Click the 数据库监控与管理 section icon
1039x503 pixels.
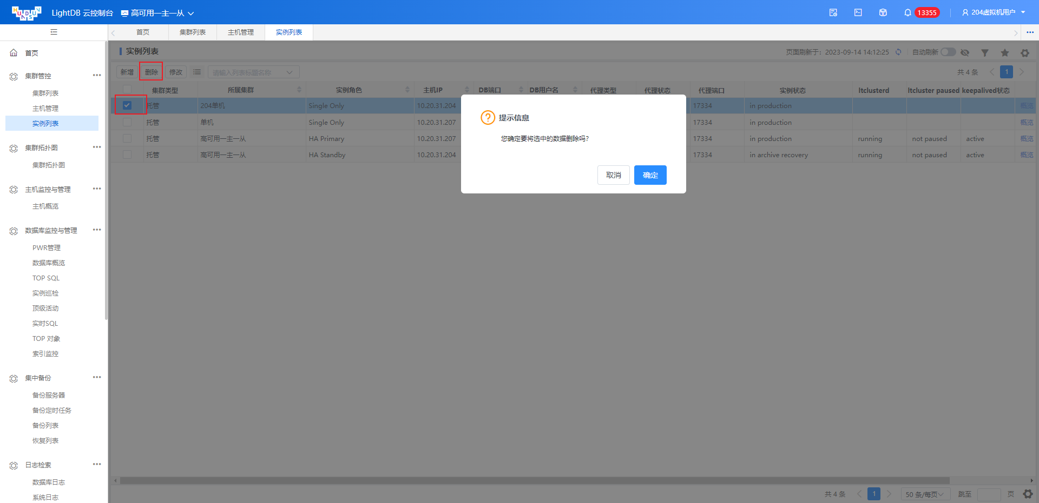coord(14,231)
